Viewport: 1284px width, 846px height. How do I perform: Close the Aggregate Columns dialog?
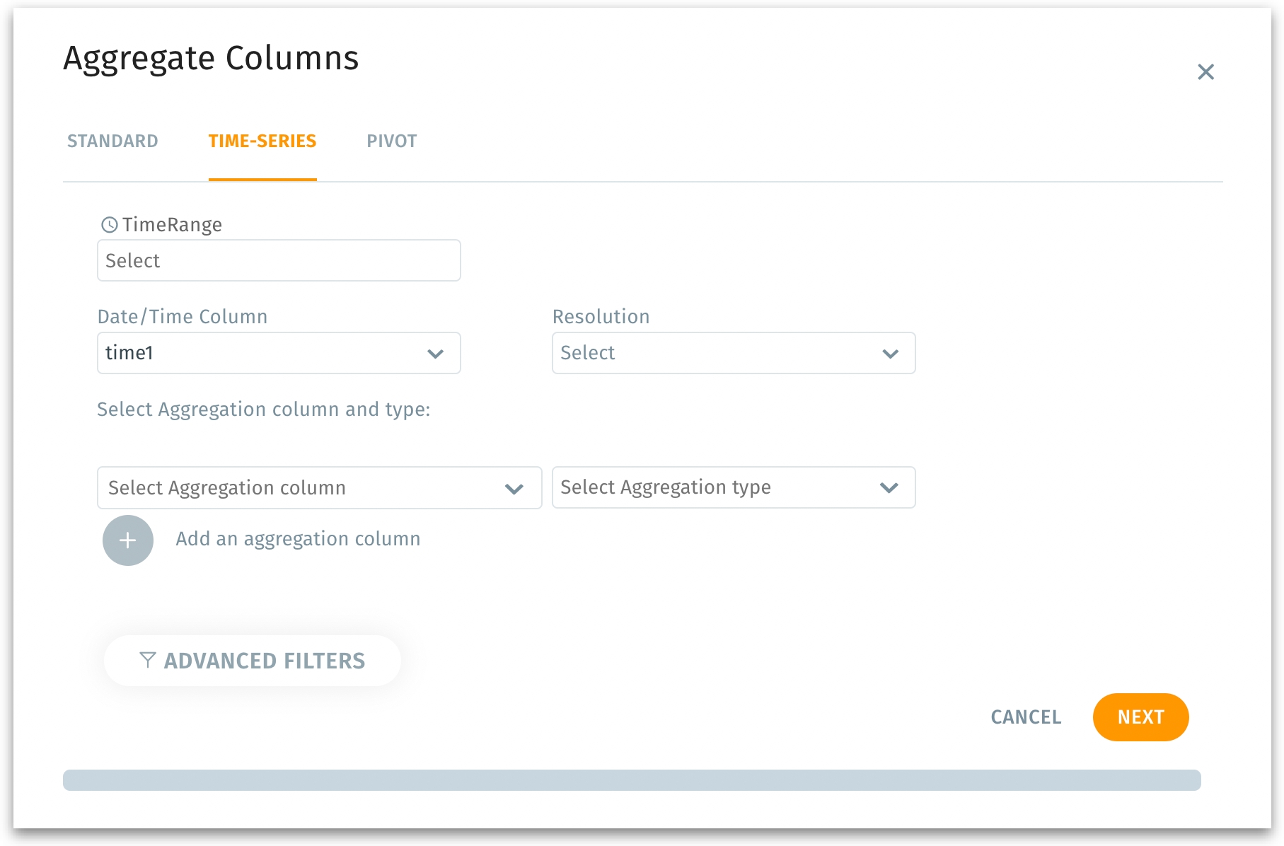pyautogui.click(x=1205, y=72)
